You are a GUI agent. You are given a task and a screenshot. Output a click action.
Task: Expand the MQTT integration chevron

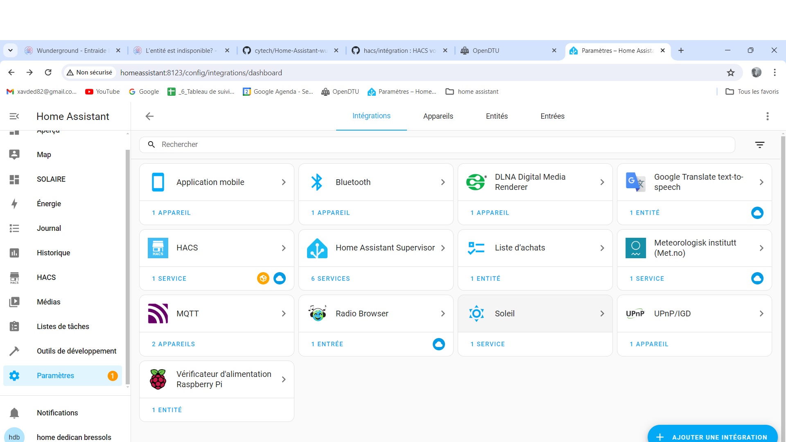click(284, 313)
